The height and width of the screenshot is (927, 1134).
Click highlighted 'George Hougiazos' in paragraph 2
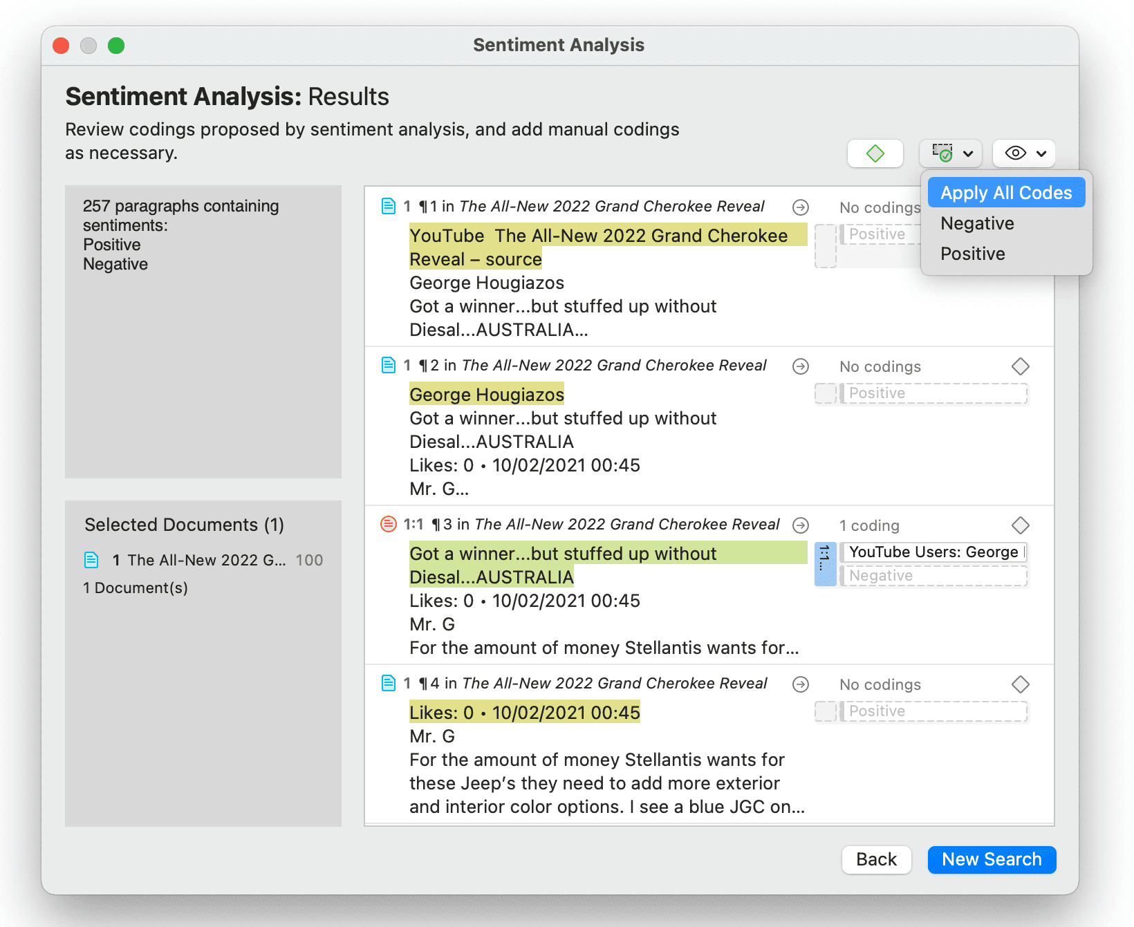(487, 395)
